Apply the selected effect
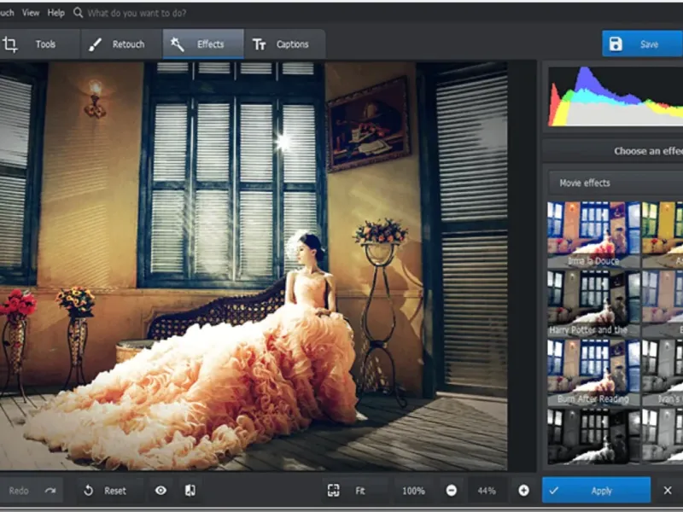 pyautogui.click(x=596, y=491)
